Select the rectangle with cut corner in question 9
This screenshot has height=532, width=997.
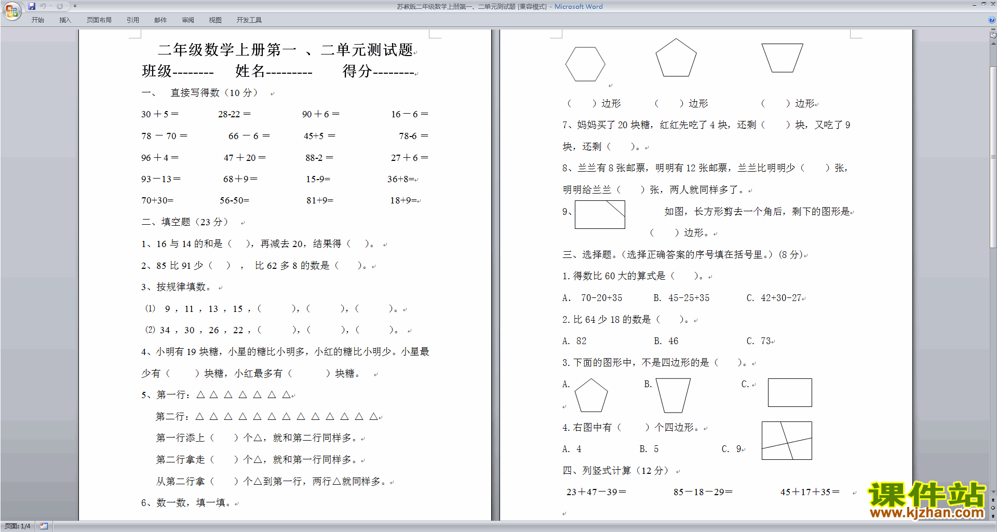pyautogui.click(x=600, y=214)
